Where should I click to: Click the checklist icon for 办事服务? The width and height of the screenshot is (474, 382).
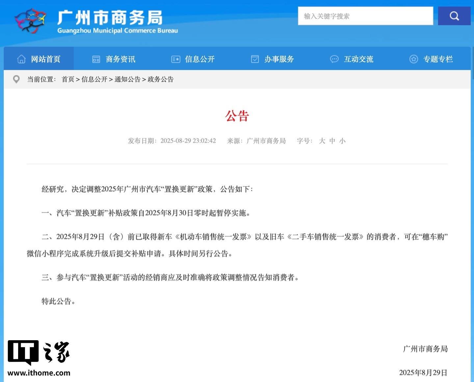[x=254, y=59]
